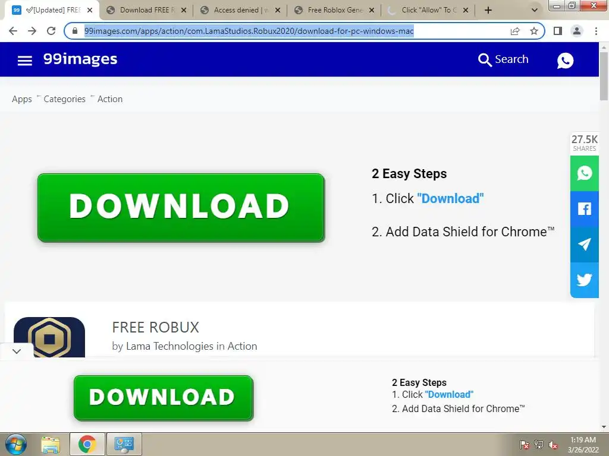Open the Chrome profile menu
The width and height of the screenshot is (609, 456).
(577, 31)
